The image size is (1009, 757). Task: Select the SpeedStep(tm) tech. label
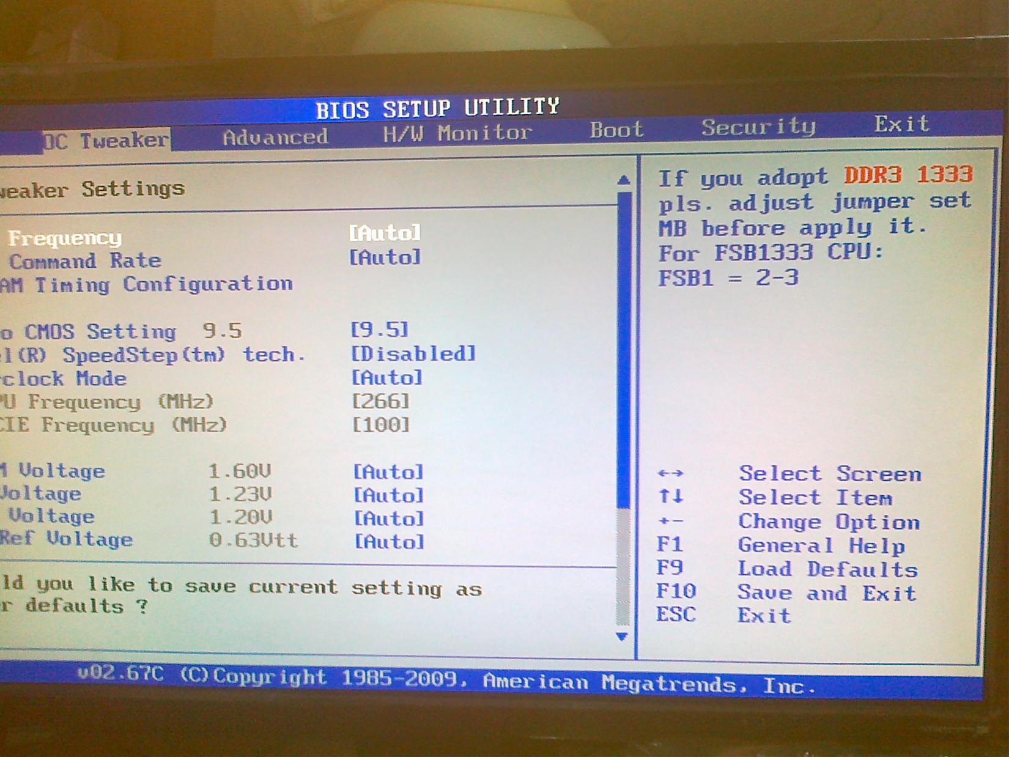pyautogui.click(x=152, y=355)
